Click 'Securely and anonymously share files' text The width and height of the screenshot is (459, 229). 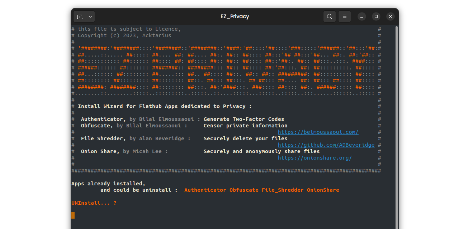(261, 151)
